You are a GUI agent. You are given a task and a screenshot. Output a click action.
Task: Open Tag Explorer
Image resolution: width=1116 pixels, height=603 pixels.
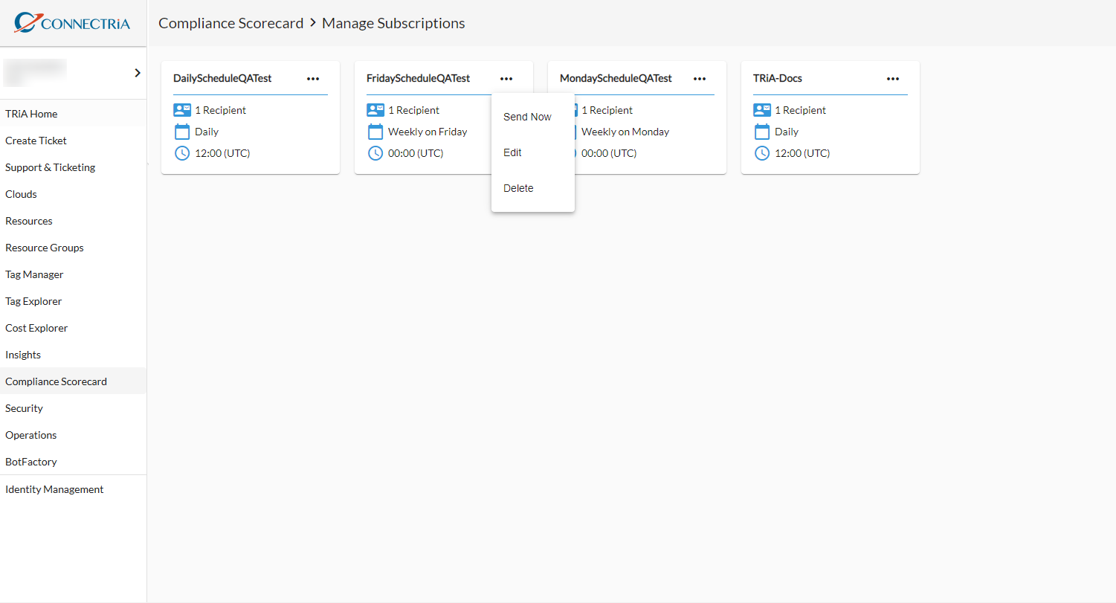[x=73, y=301]
